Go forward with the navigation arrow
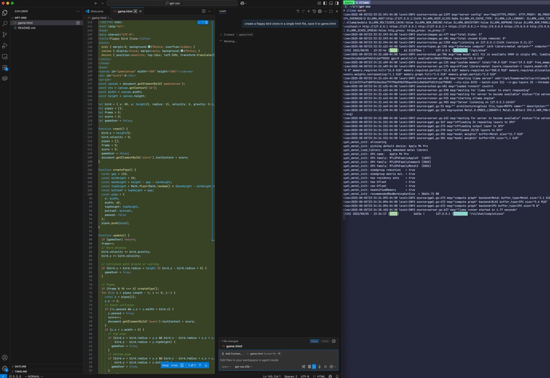Viewport: 550px width, 378px height. [x=102, y=3]
